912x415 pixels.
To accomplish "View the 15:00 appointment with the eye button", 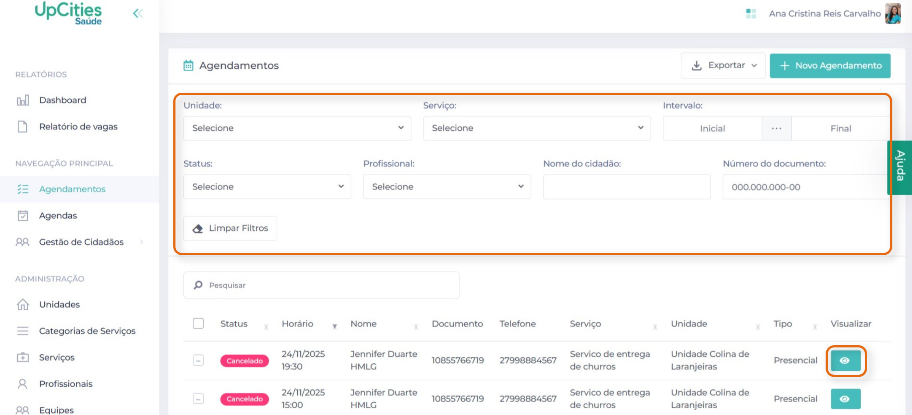I will [x=846, y=399].
